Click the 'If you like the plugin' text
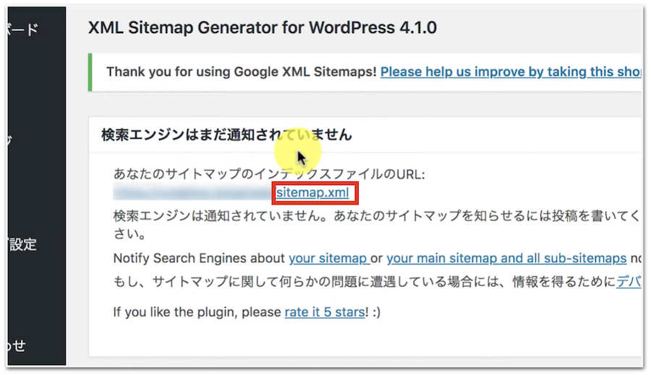The image size is (651, 375). pos(197,312)
